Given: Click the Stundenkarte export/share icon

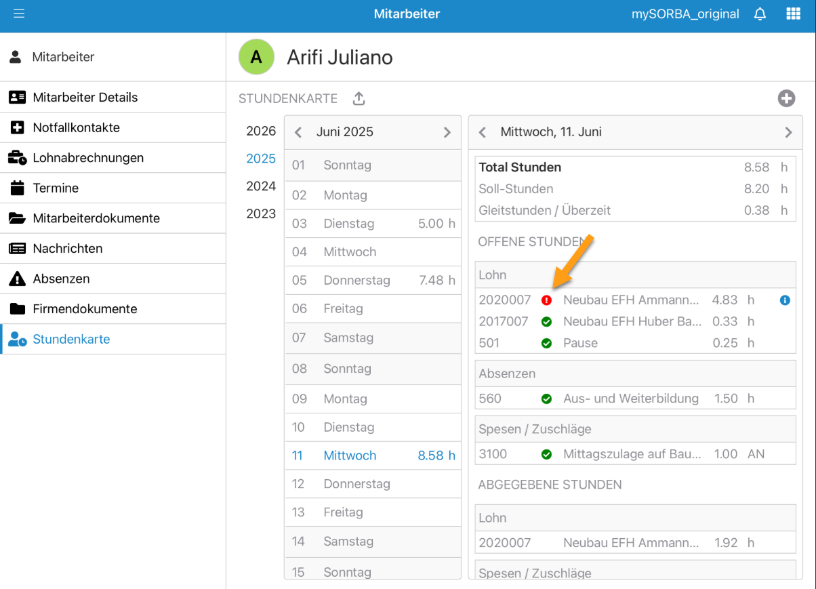Looking at the screenshot, I should [359, 99].
